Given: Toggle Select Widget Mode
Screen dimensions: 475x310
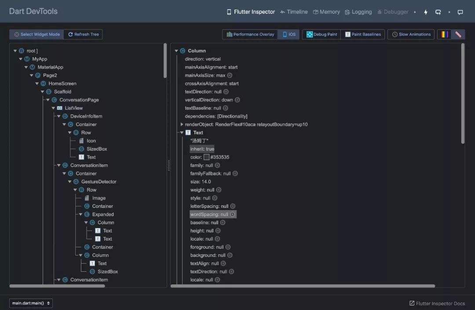Looking at the screenshot, I should (37, 34).
